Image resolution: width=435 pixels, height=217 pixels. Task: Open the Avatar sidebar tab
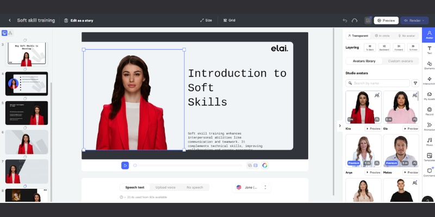429,35
